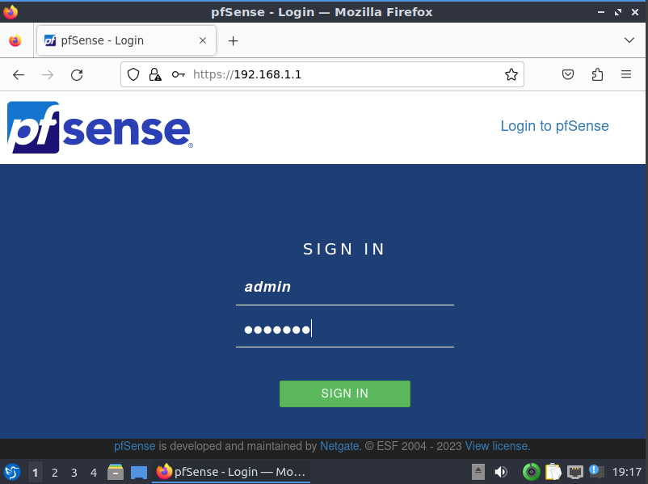This screenshot has width=648, height=484.
Task: Click the Firefox title bar icon
Action: [11, 12]
